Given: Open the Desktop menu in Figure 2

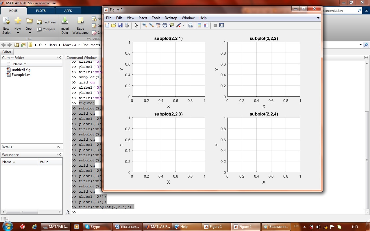Looking at the screenshot, I should [x=171, y=18].
